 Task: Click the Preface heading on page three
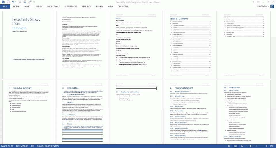[118, 18]
